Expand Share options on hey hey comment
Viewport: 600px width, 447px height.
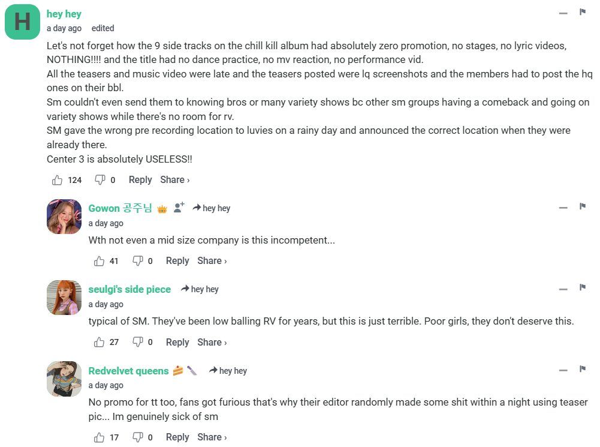click(x=175, y=179)
